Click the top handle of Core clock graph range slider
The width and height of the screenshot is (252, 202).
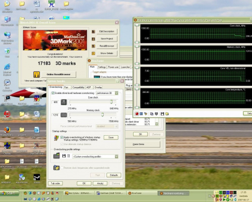(x=137, y=25)
